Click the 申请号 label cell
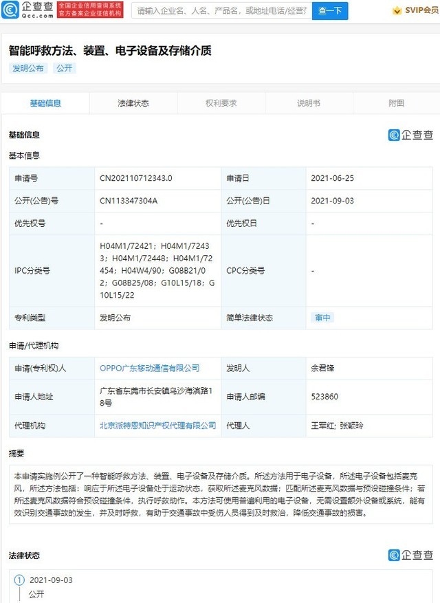Image resolution: width=440 pixels, height=603 pixels. (52, 178)
